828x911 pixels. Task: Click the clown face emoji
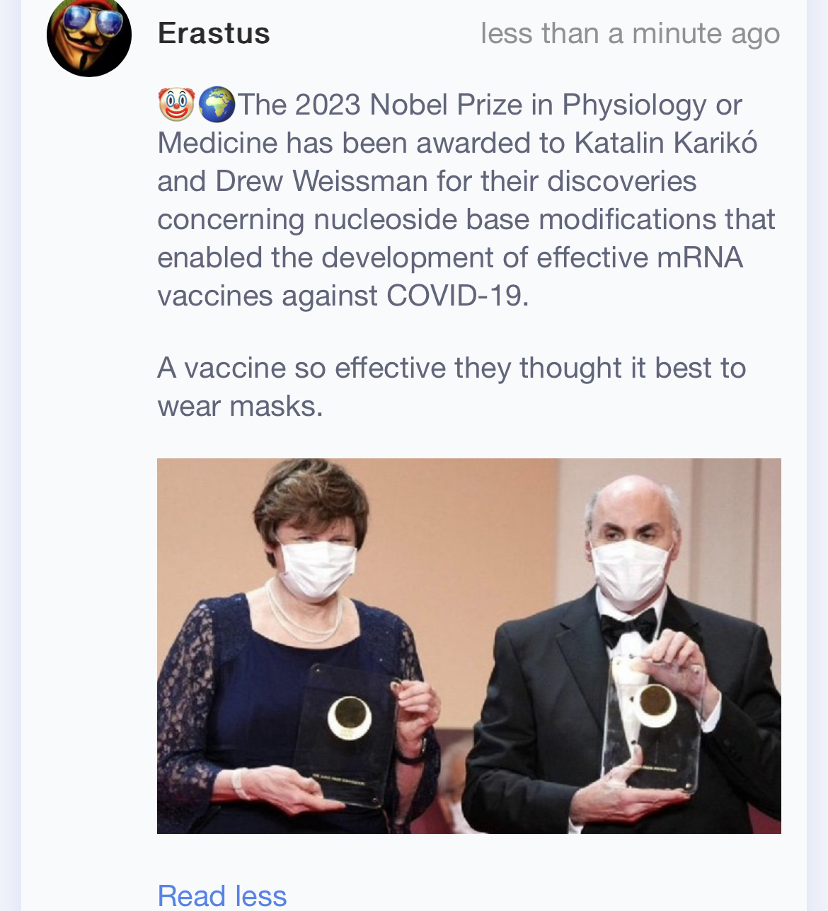click(x=176, y=105)
